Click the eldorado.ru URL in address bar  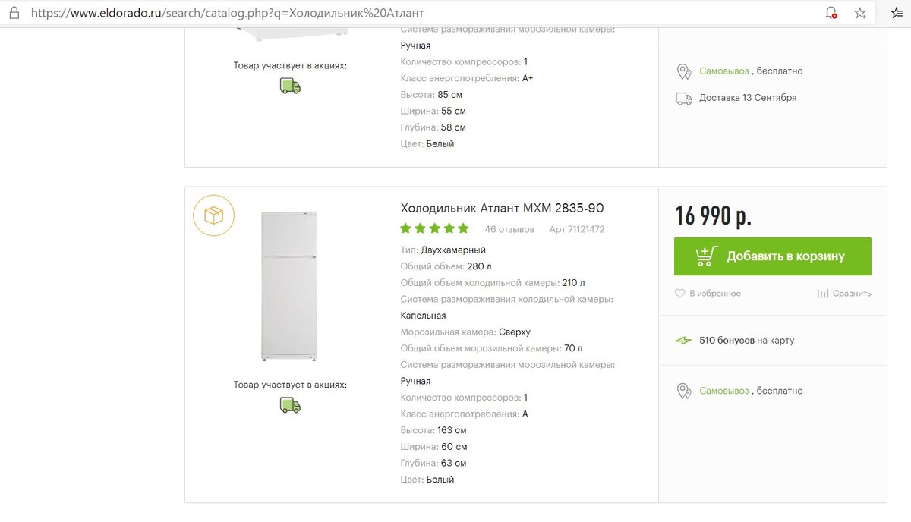click(228, 13)
